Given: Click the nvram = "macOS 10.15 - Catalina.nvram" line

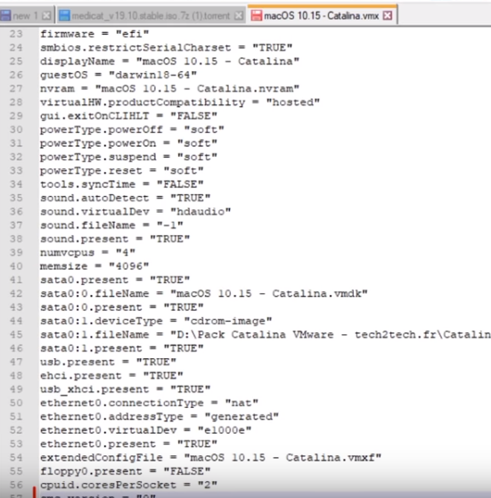Looking at the screenshot, I should tap(169, 88).
